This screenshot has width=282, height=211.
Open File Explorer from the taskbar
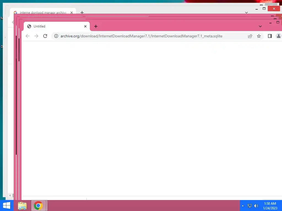22,206
